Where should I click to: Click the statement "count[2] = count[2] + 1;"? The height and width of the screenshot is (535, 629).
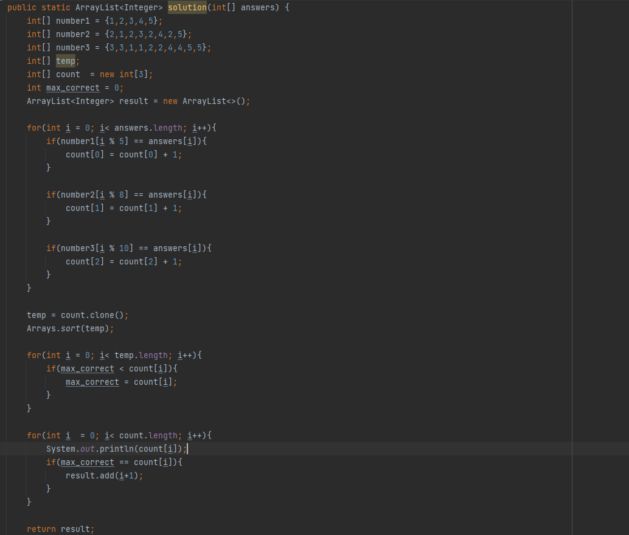(x=124, y=261)
